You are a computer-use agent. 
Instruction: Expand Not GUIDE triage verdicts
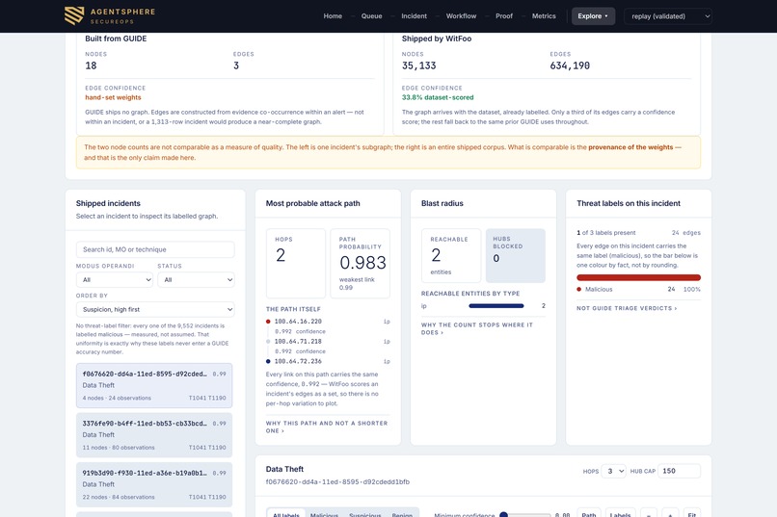click(627, 308)
